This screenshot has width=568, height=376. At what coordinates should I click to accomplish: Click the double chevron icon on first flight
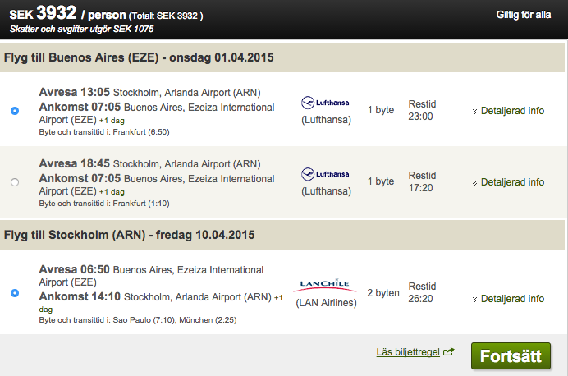(x=474, y=112)
